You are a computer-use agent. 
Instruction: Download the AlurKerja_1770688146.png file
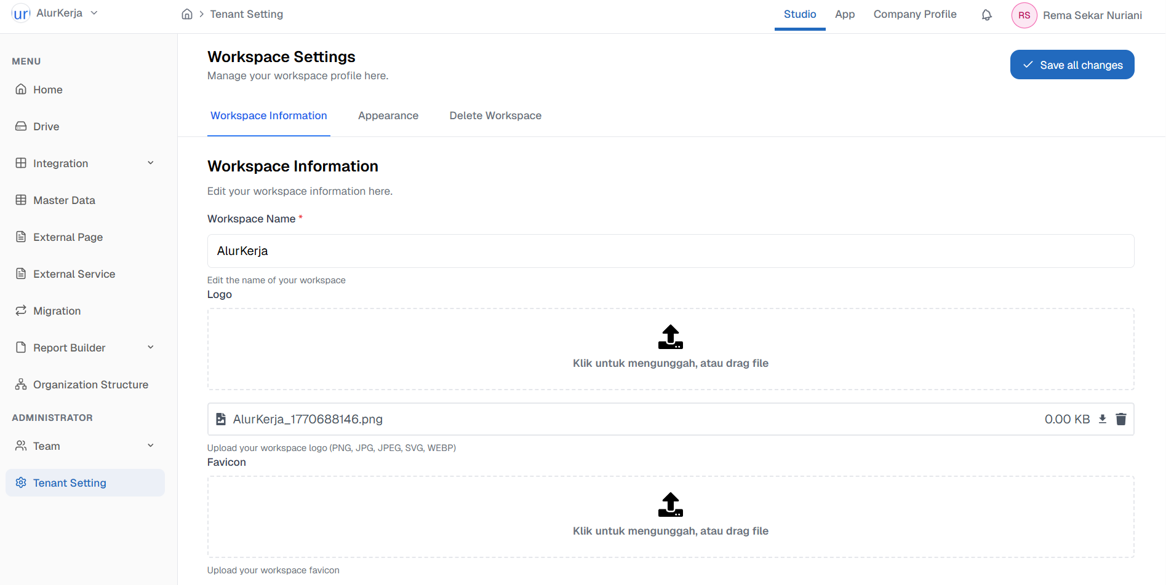click(x=1103, y=419)
